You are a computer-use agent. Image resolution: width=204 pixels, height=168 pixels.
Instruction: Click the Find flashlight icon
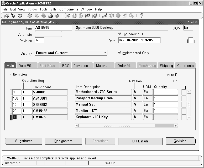pos(13,16)
